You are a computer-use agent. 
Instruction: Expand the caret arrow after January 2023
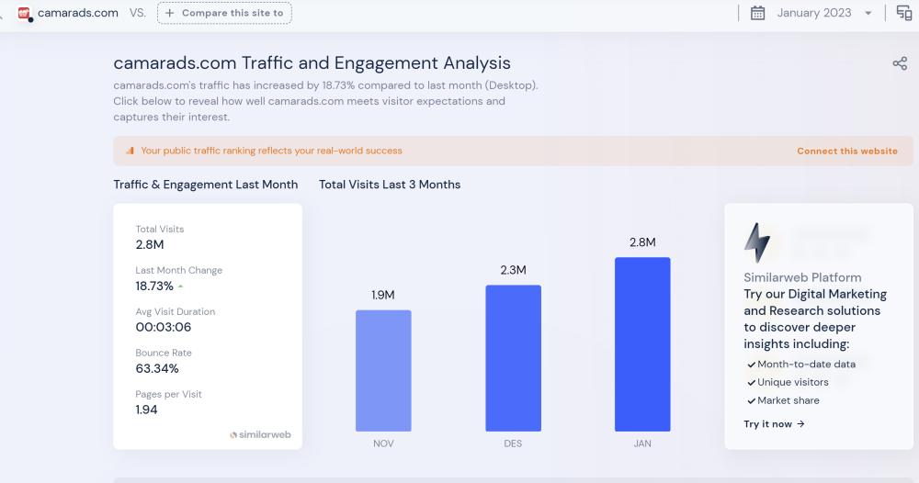[868, 14]
